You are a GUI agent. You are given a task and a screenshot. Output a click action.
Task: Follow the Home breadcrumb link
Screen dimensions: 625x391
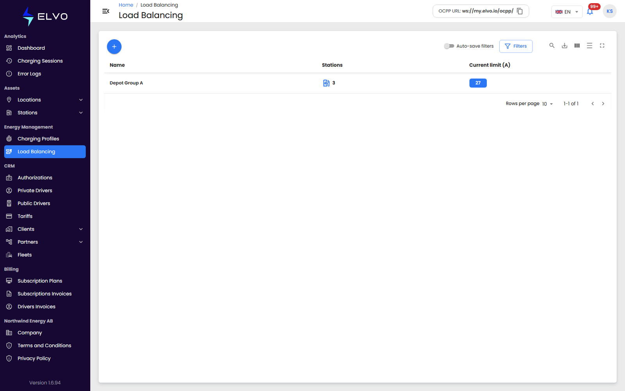[x=126, y=5]
